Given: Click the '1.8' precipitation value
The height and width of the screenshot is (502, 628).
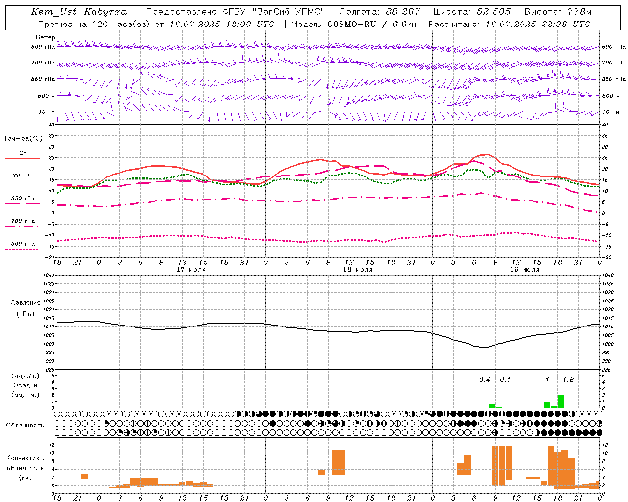Looking at the screenshot, I should (x=568, y=380).
